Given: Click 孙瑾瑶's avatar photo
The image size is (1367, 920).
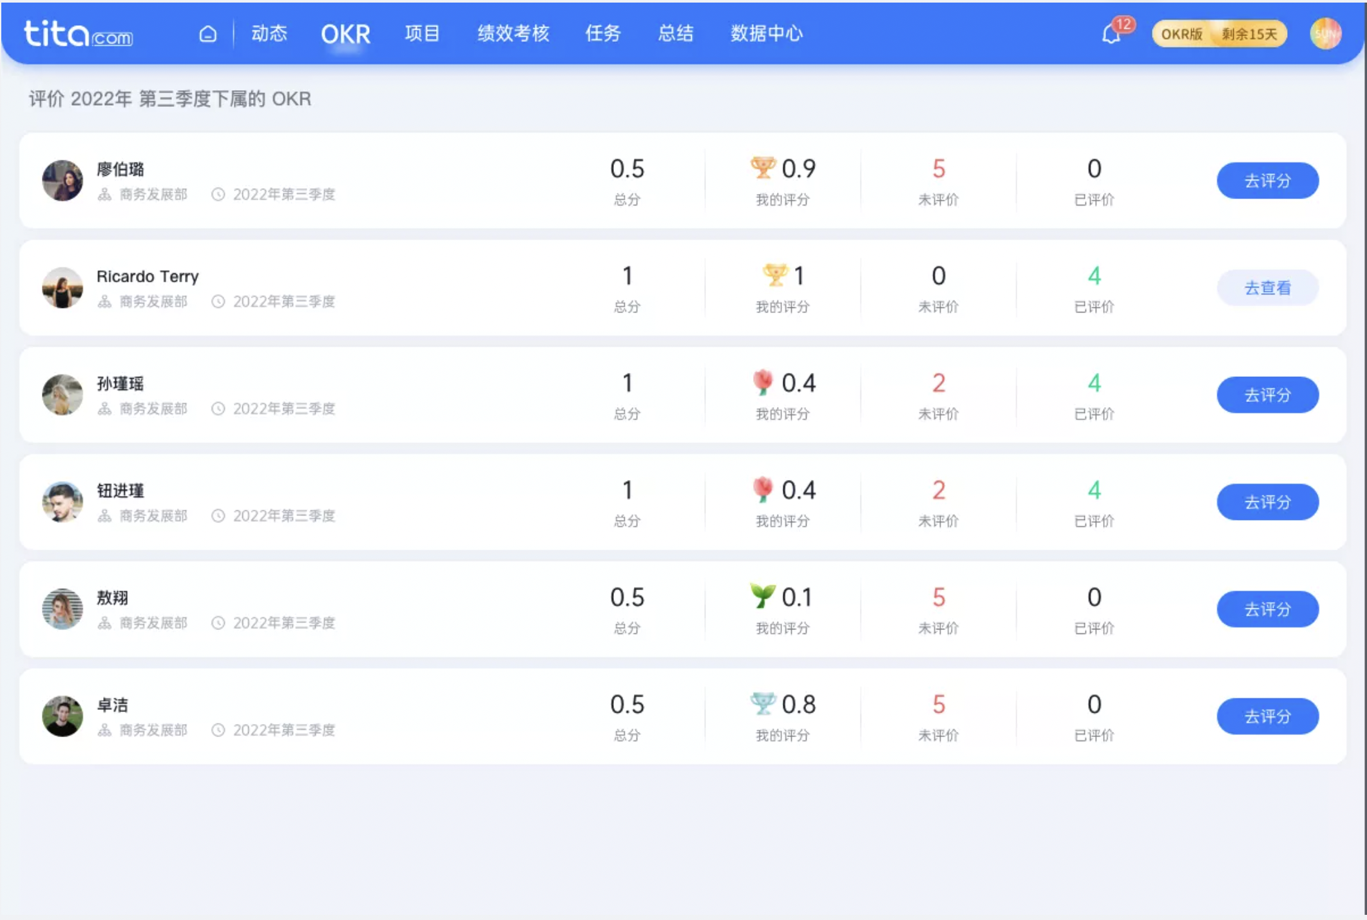Looking at the screenshot, I should coord(62,394).
